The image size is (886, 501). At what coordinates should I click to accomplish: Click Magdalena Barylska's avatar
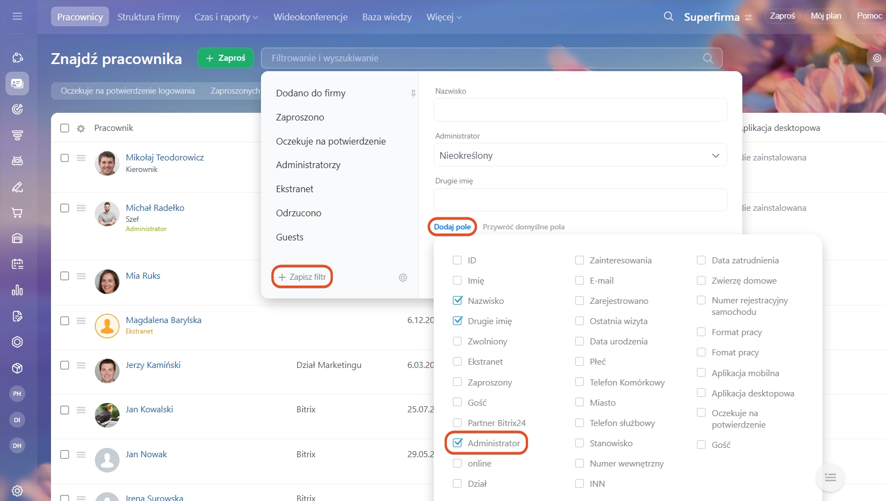pos(107,326)
